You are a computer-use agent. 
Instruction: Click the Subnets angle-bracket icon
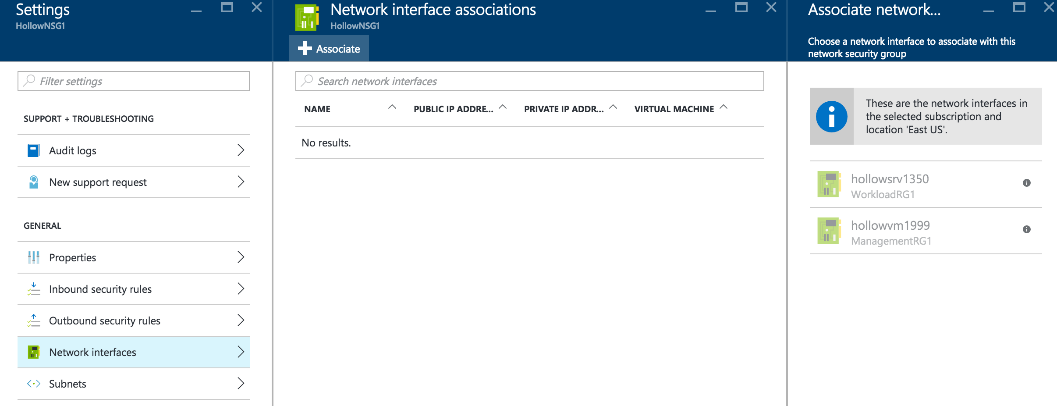pos(33,384)
